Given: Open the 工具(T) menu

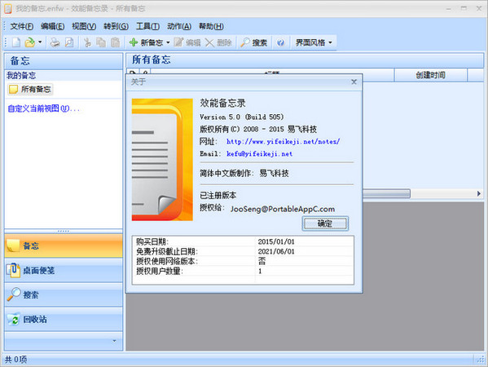Looking at the screenshot, I should [x=147, y=26].
